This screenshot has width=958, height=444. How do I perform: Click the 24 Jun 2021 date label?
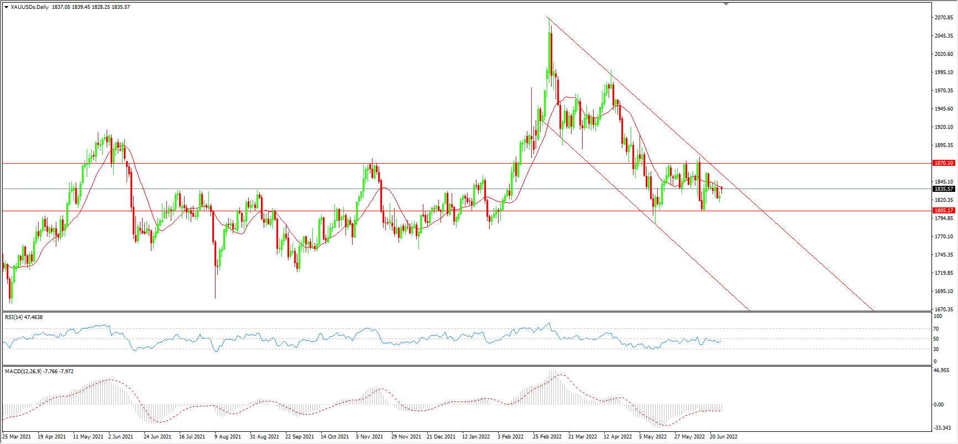point(158,437)
